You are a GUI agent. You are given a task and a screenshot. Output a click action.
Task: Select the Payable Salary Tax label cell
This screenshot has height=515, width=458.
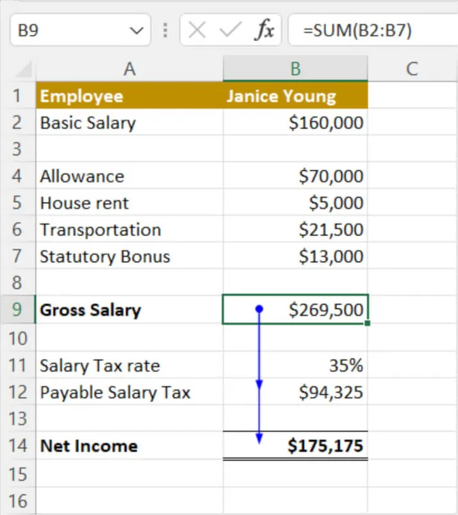tap(129, 393)
